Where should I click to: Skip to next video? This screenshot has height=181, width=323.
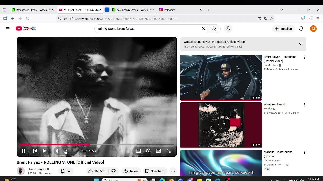[45, 151]
